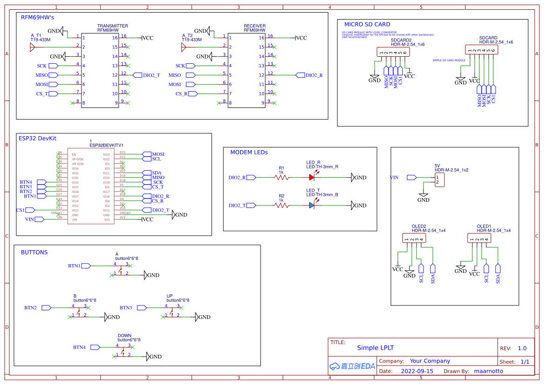Click the MICRO SD CARD section title
Viewport: 544px width, 385px height.
coord(367,24)
